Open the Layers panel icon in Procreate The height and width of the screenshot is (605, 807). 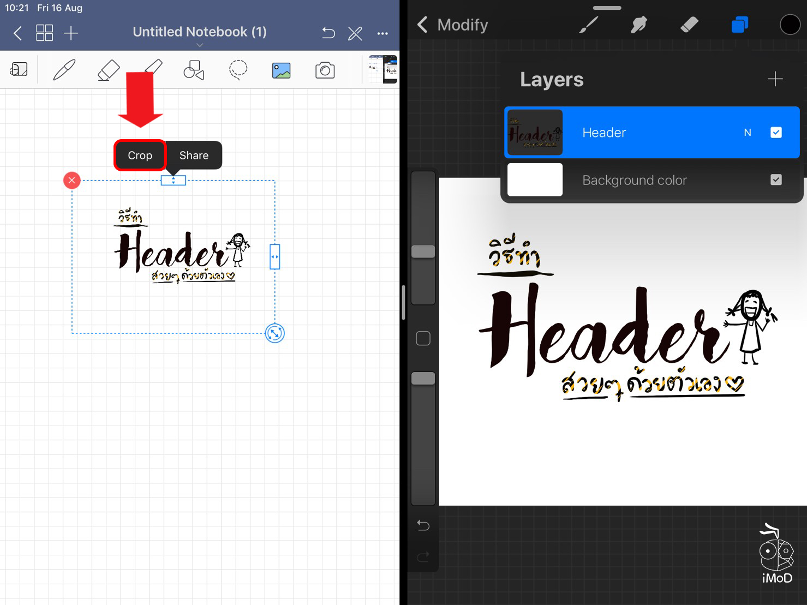pyautogui.click(x=739, y=24)
